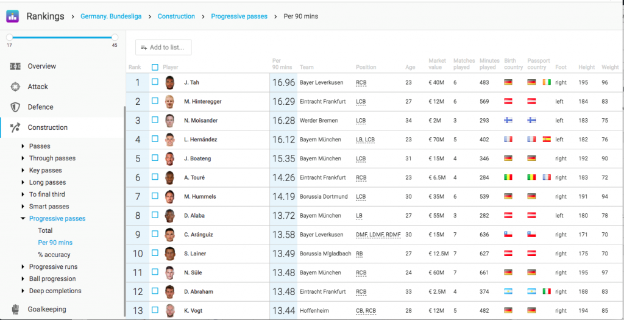Click S. Lainer's player photo
The height and width of the screenshot is (320, 624).
tap(170, 254)
